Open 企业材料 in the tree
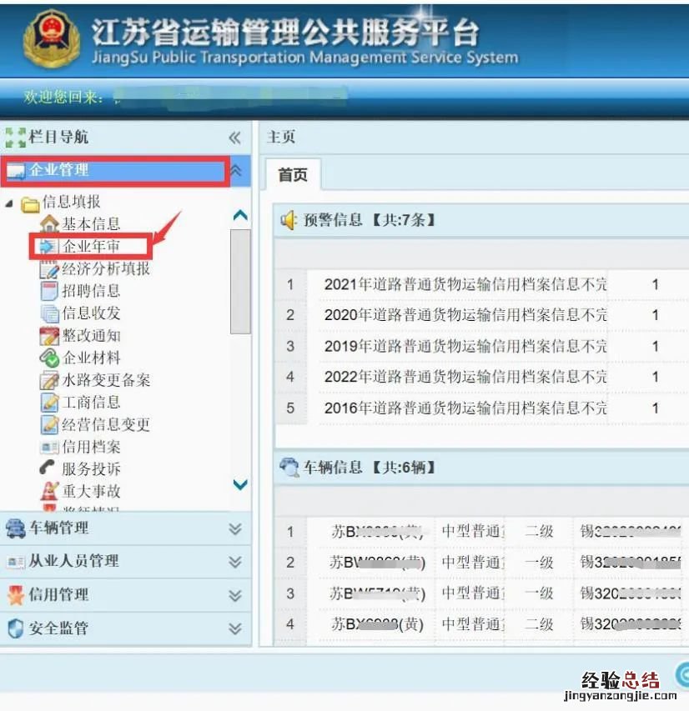The image size is (689, 711). click(x=91, y=358)
